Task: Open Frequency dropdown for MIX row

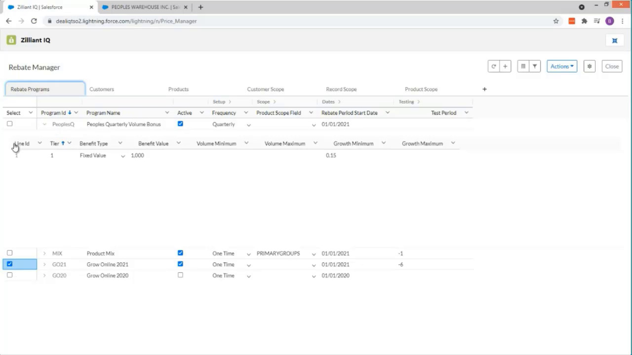Action: pos(248,254)
